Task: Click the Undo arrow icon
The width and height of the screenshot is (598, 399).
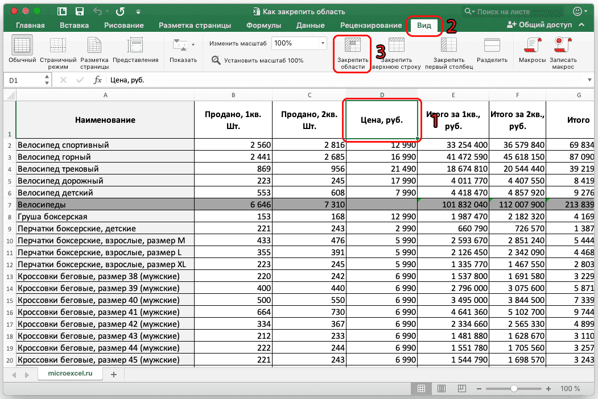Action: tap(96, 10)
